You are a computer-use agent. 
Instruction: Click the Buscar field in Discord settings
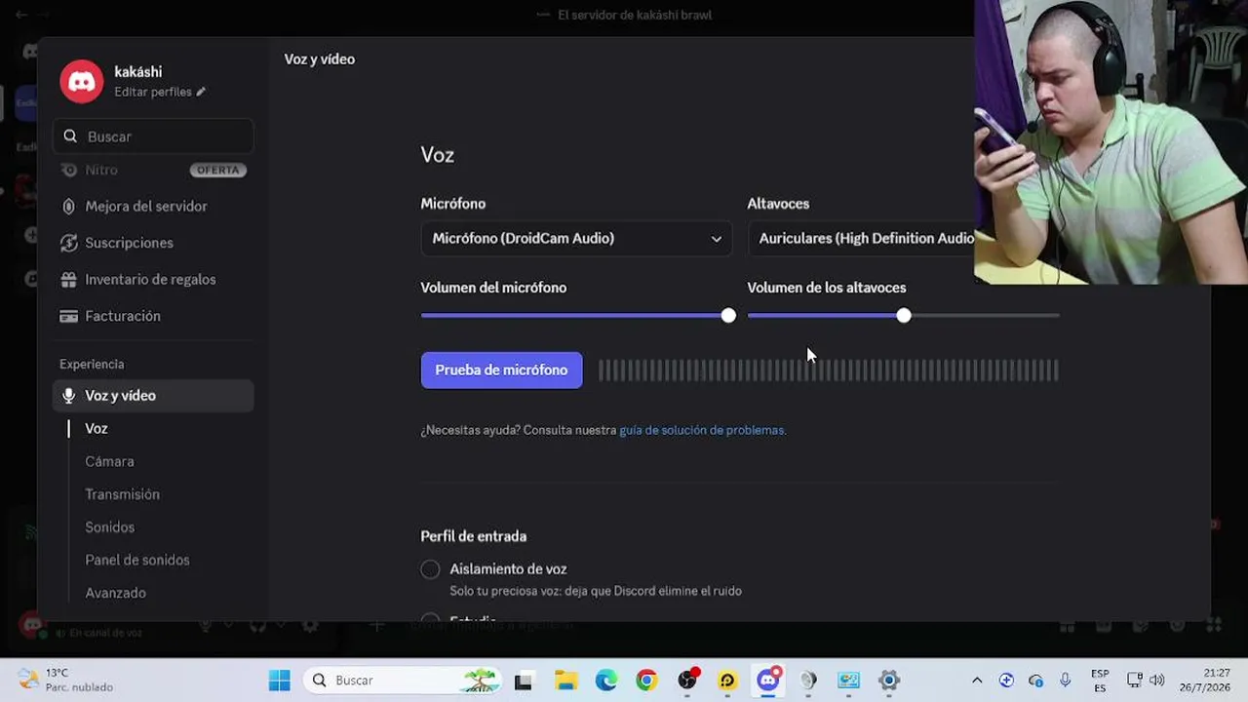point(154,136)
